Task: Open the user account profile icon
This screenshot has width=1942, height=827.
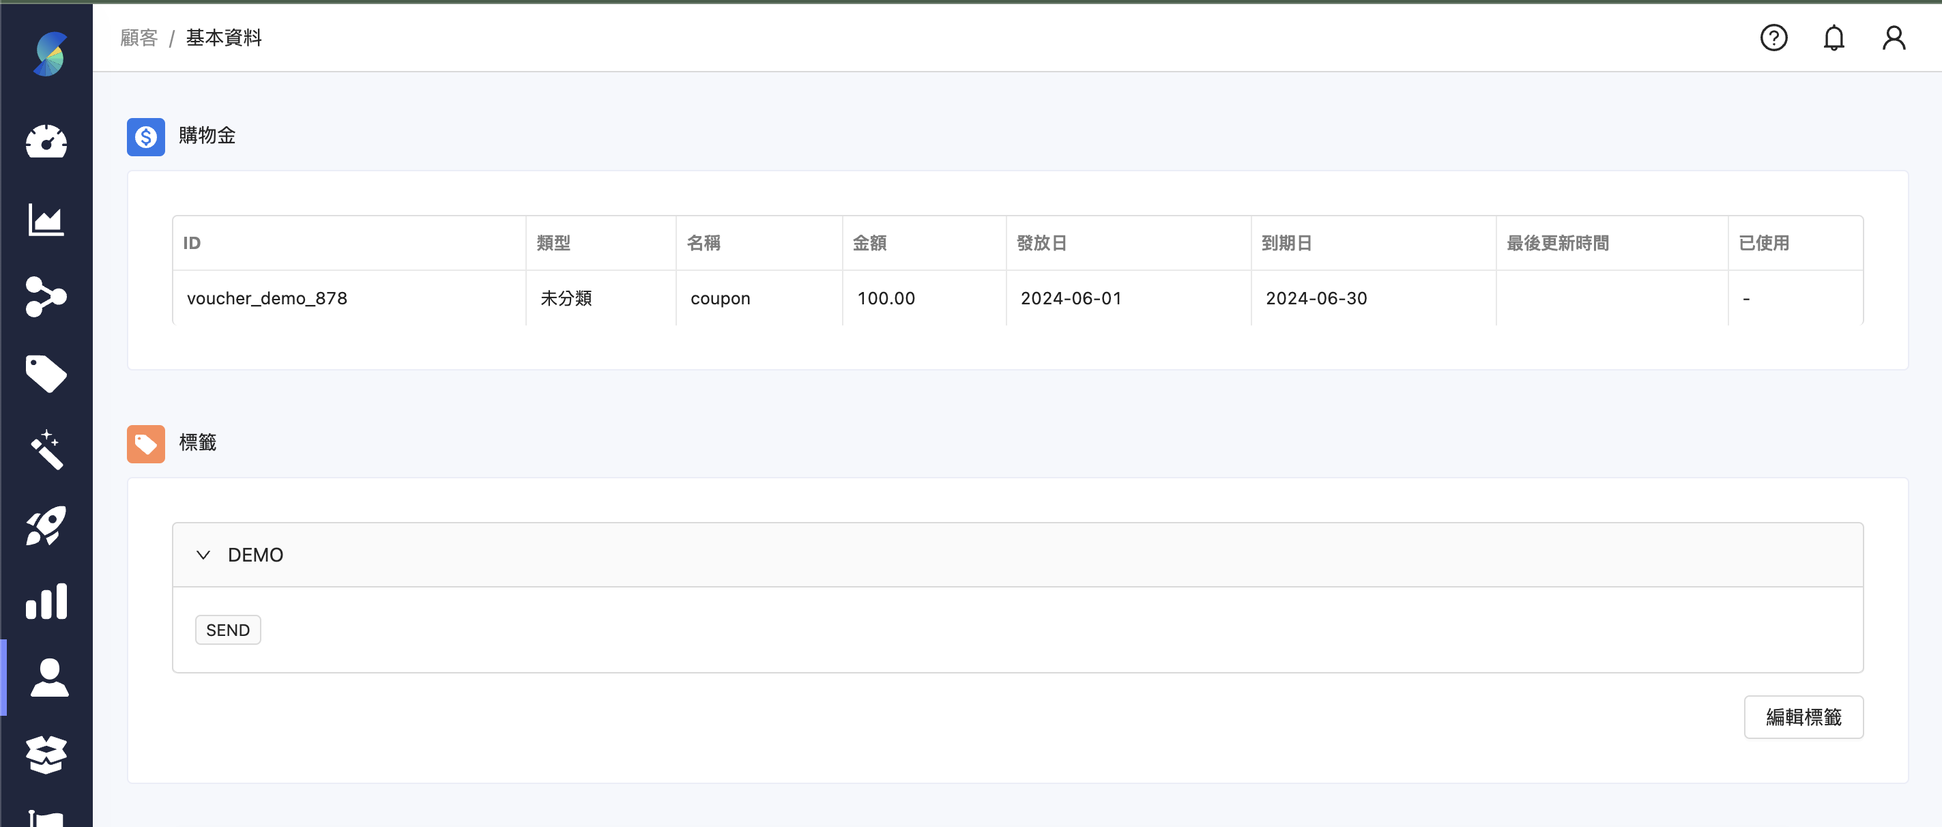Action: tap(1893, 38)
